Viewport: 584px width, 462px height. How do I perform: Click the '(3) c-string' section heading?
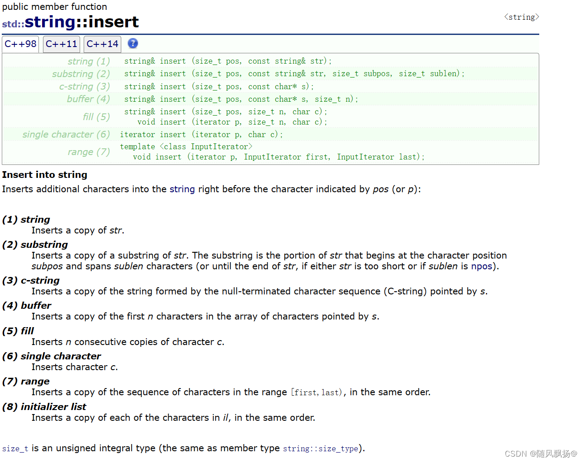pyautogui.click(x=31, y=281)
